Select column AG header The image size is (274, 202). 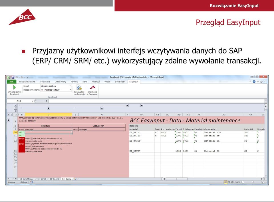[x=224, y=115]
